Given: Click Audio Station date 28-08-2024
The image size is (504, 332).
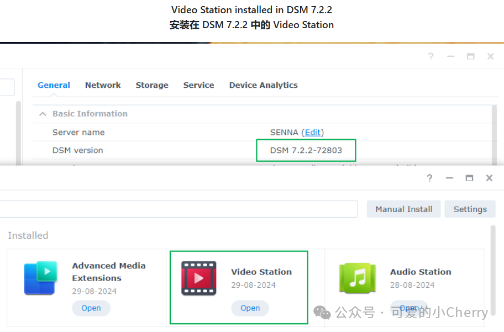Looking at the screenshot, I should pos(412,285).
